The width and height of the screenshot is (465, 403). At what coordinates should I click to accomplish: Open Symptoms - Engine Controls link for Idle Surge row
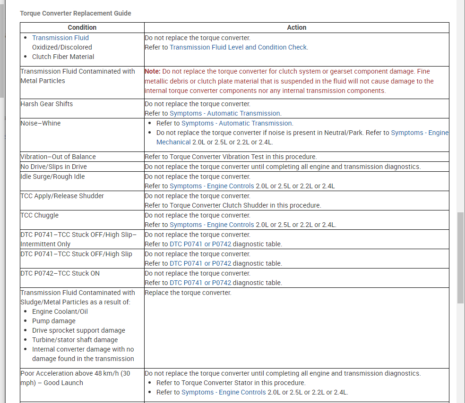212,186
